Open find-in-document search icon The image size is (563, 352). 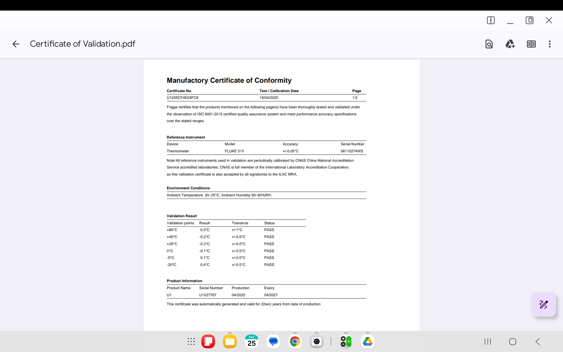489,44
